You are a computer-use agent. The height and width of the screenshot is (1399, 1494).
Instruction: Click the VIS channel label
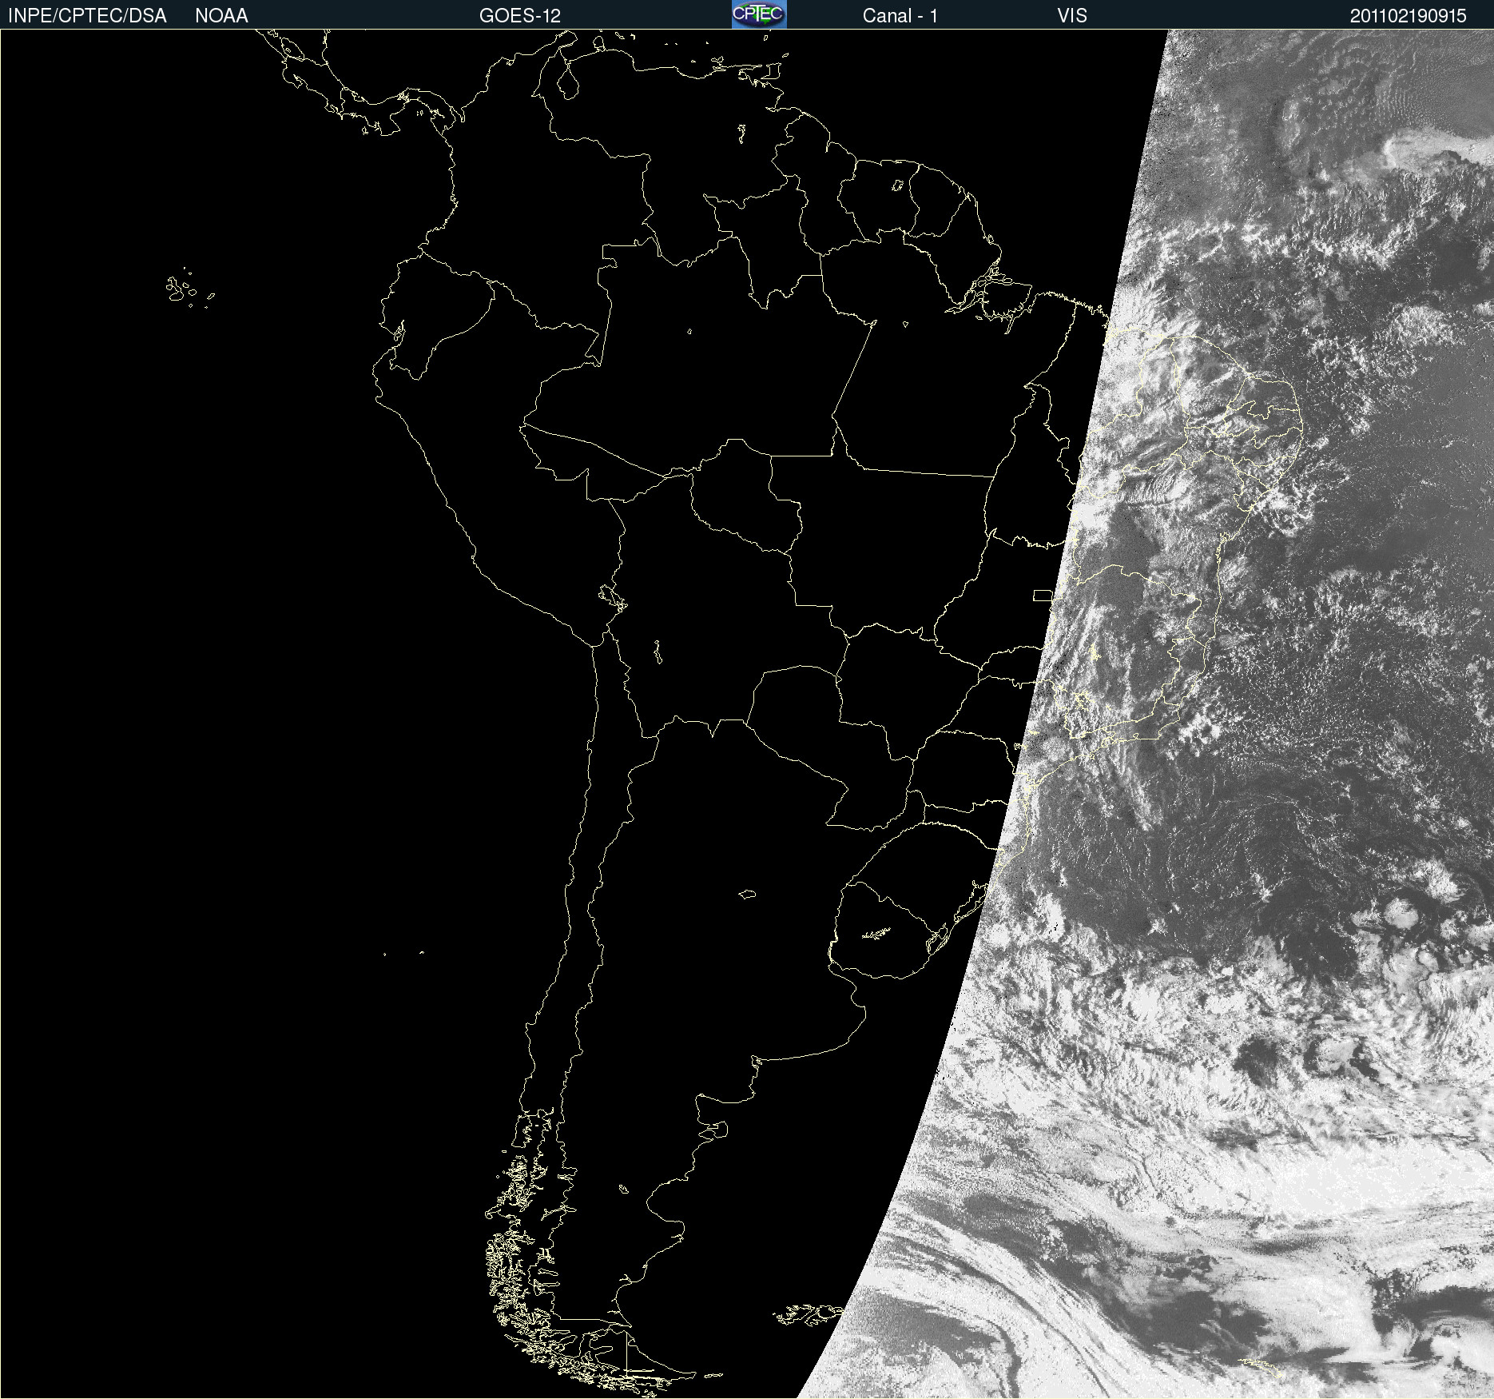tap(1072, 16)
